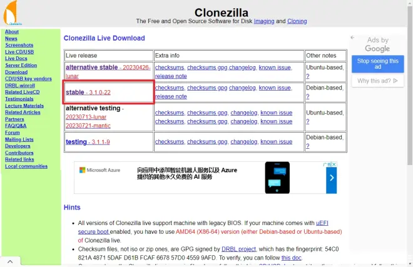Open the Testimonials link
The height and width of the screenshot is (267, 413).
point(19,99)
